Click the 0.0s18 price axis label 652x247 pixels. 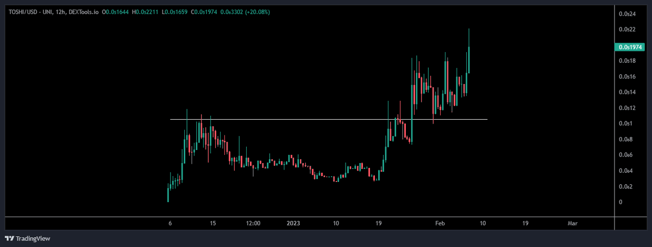627,61
